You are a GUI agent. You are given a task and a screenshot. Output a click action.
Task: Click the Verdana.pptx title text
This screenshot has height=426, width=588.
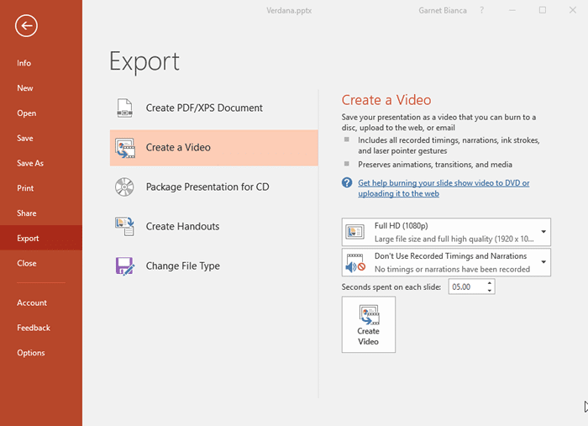coord(289,10)
